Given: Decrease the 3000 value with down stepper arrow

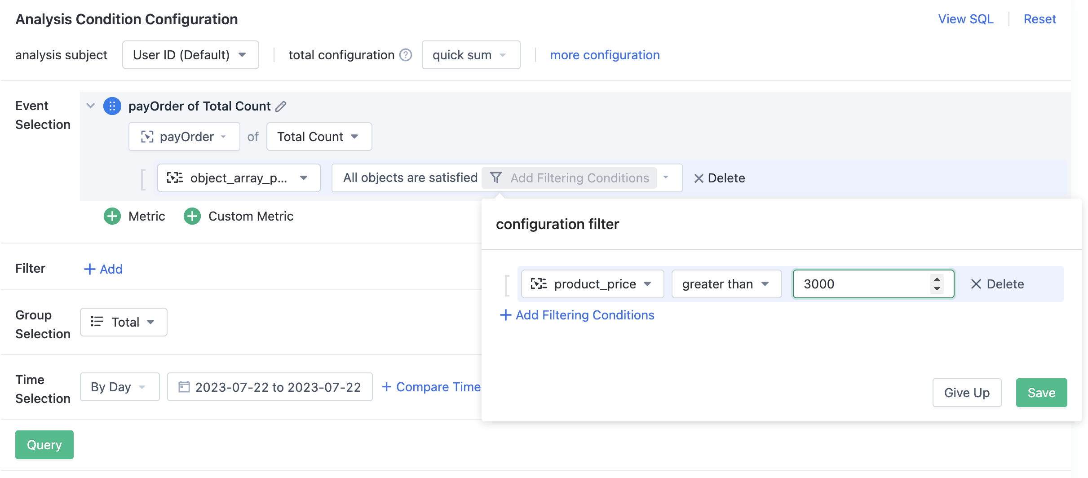Looking at the screenshot, I should (x=937, y=288).
